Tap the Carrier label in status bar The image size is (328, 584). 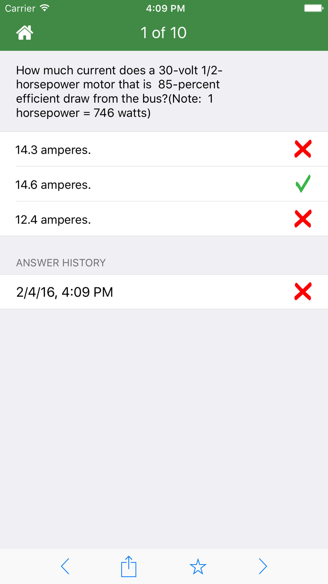[20, 8]
